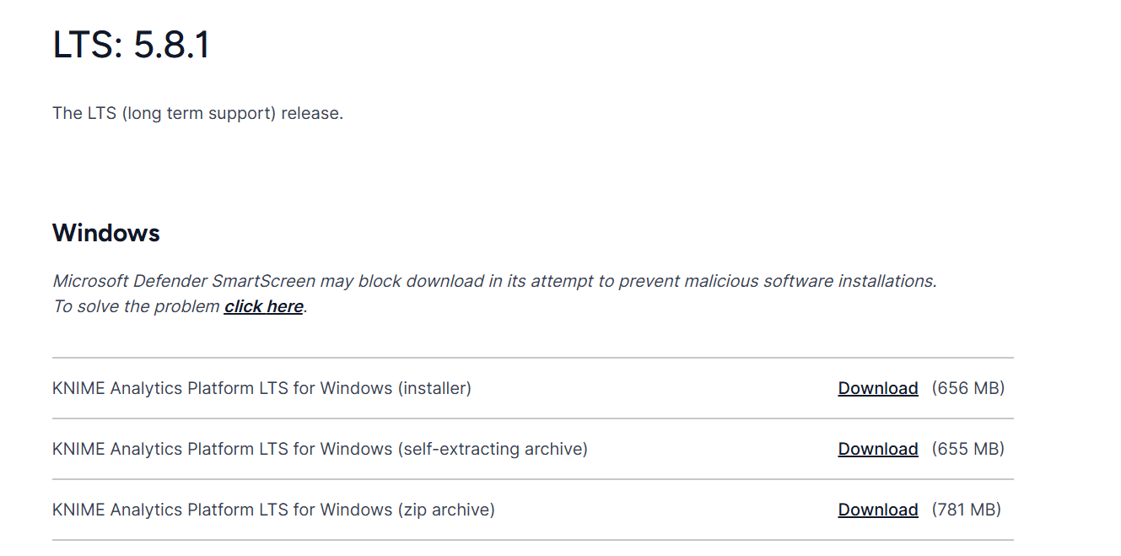Click the 'To solve the problem' text

point(136,306)
